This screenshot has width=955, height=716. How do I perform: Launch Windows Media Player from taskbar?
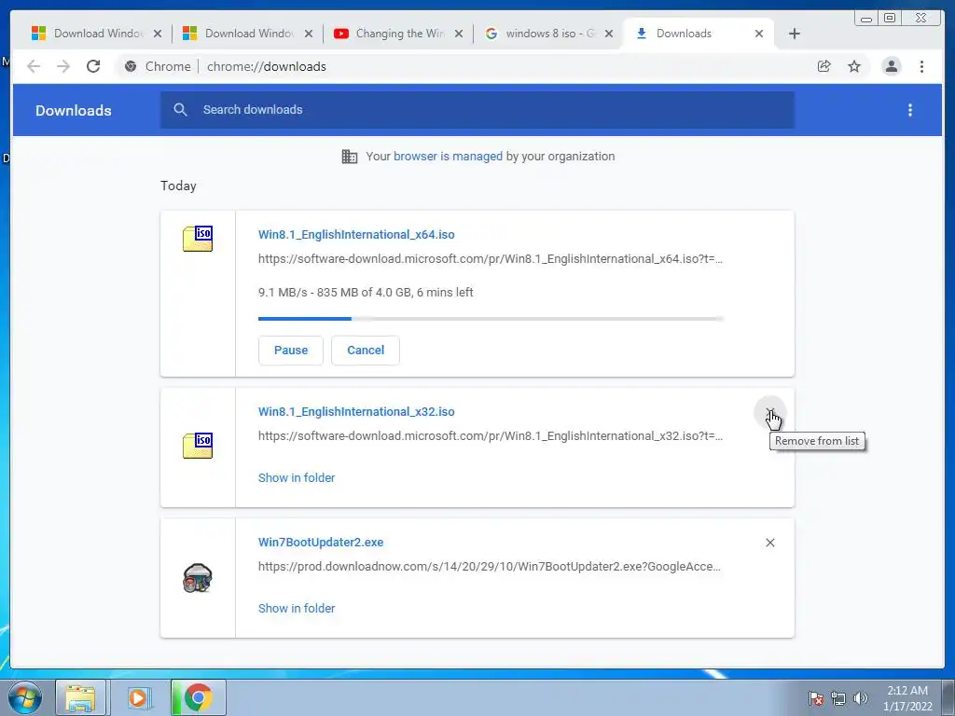point(139,697)
